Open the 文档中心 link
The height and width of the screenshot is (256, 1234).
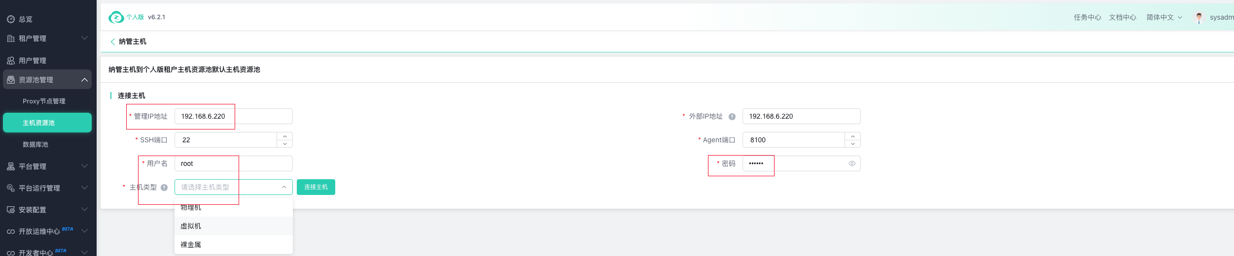pyautogui.click(x=1123, y=17)
